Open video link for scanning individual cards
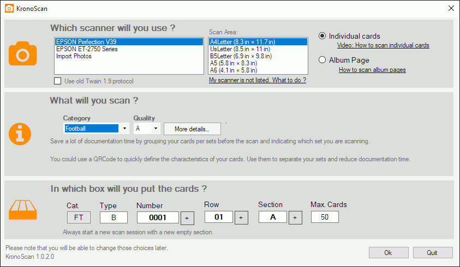This screenshot has height=267, width=460. click(383, 46)
